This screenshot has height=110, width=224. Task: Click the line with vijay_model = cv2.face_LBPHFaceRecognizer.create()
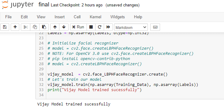click(x=107, y=74)
